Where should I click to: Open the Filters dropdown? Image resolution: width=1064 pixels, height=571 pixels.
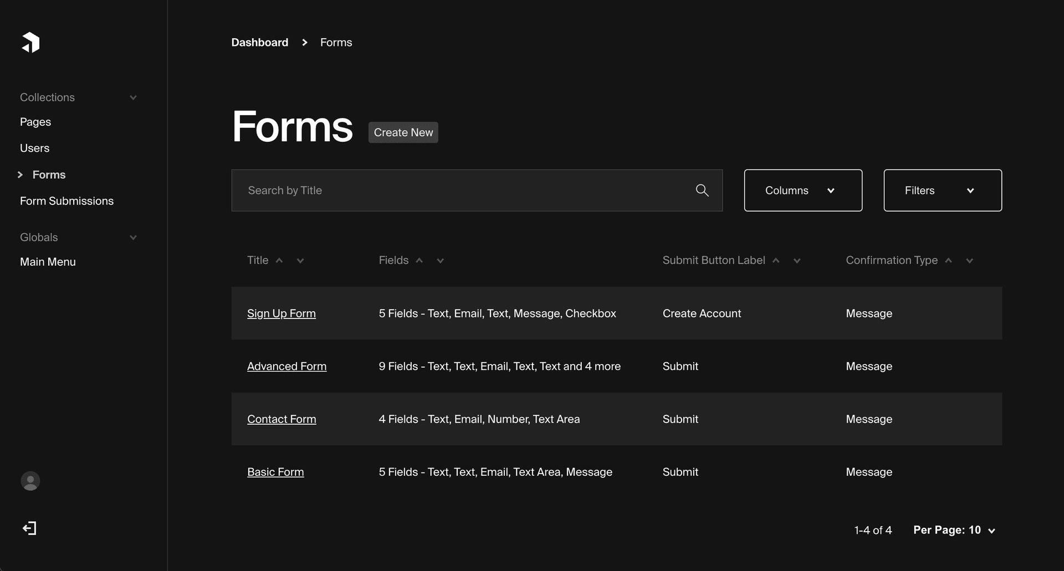tap(942, 190)
